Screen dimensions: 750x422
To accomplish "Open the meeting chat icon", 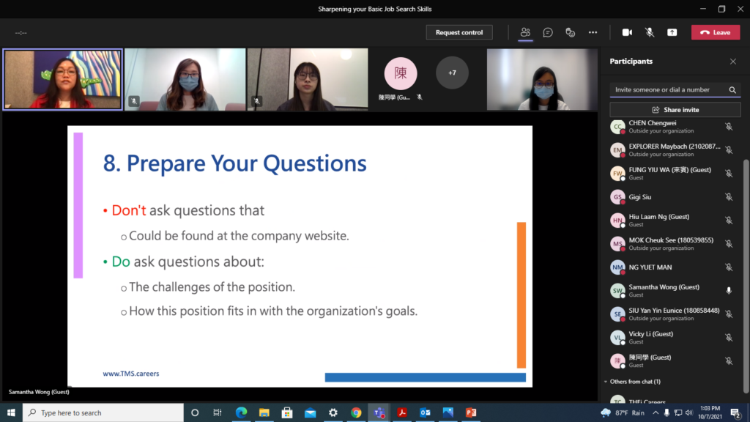I will tap(548, 32).
